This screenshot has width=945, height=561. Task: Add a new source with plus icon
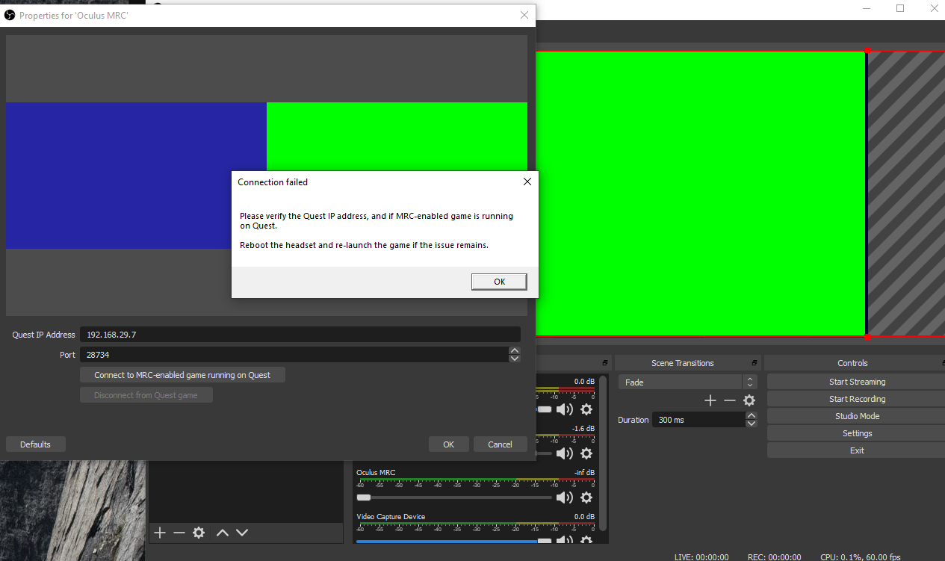click(160, 533)
